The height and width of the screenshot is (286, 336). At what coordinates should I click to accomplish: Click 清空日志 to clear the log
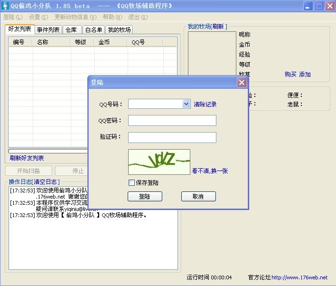point(46,182)
